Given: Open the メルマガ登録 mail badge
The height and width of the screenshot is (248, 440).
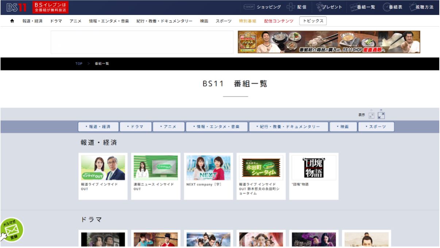Looking at the screenshot, I should click(12, 230).
